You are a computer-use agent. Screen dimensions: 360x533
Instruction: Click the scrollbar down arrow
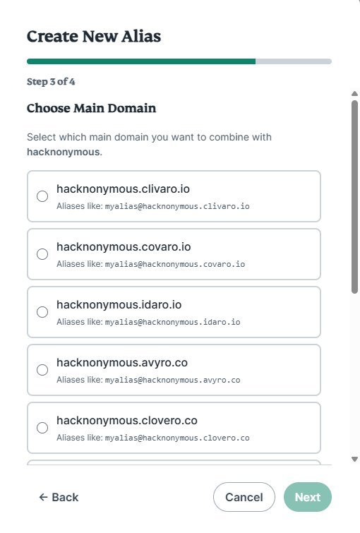tap(354, 460)
